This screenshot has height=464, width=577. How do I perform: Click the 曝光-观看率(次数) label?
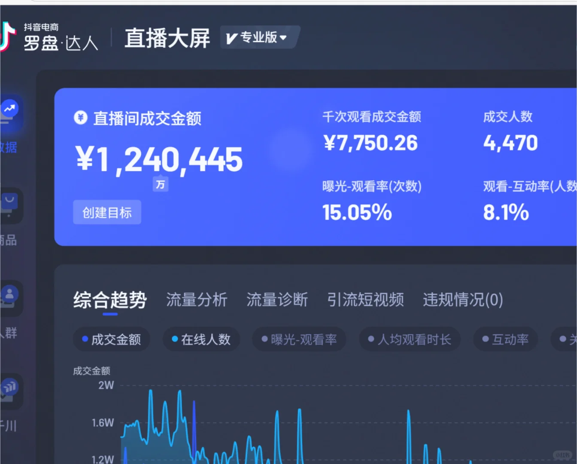point(372,186)
